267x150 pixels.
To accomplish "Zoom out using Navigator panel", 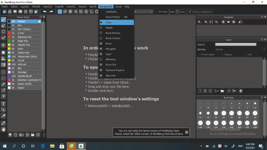I will point(216,22).
